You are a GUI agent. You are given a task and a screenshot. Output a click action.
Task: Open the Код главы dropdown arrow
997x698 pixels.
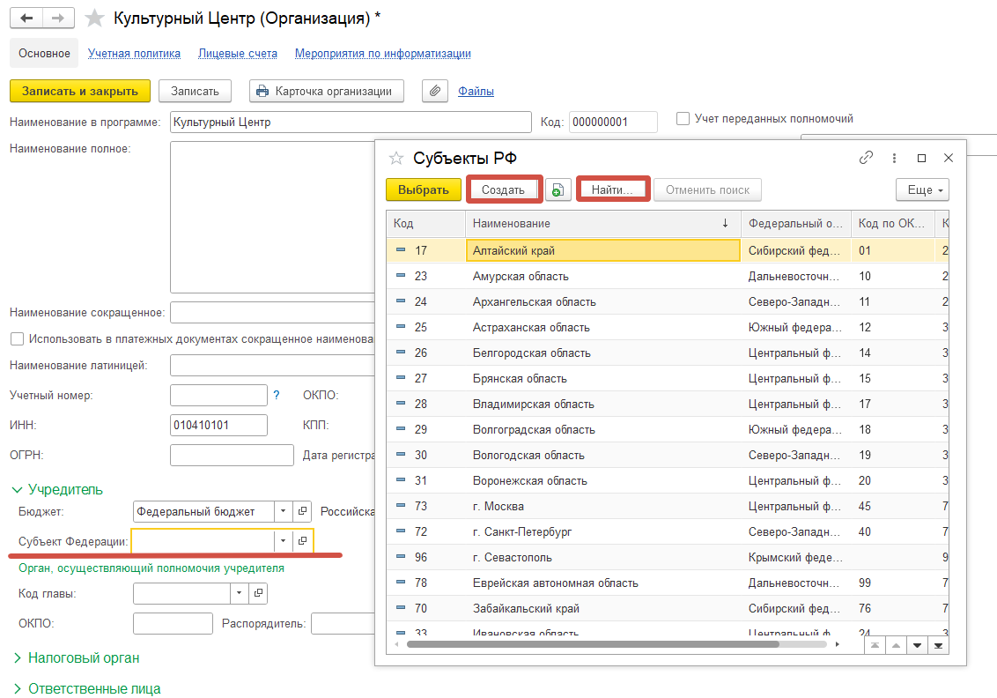point(239,593)
